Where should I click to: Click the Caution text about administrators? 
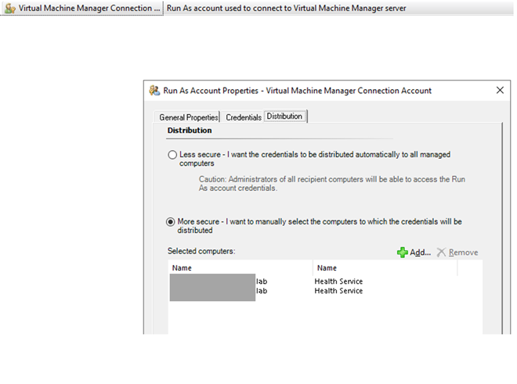click(x=331, y=184)
